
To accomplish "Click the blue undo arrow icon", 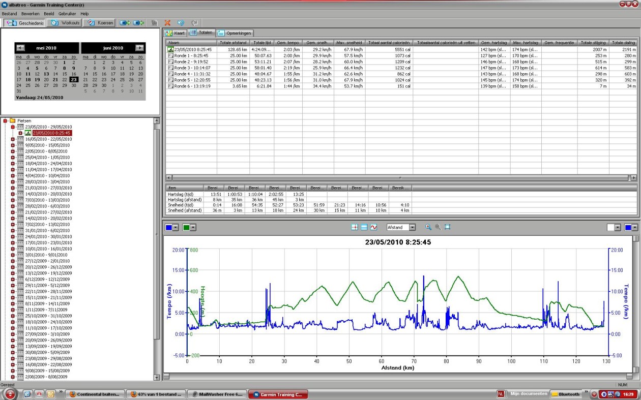I will point(181,23).
